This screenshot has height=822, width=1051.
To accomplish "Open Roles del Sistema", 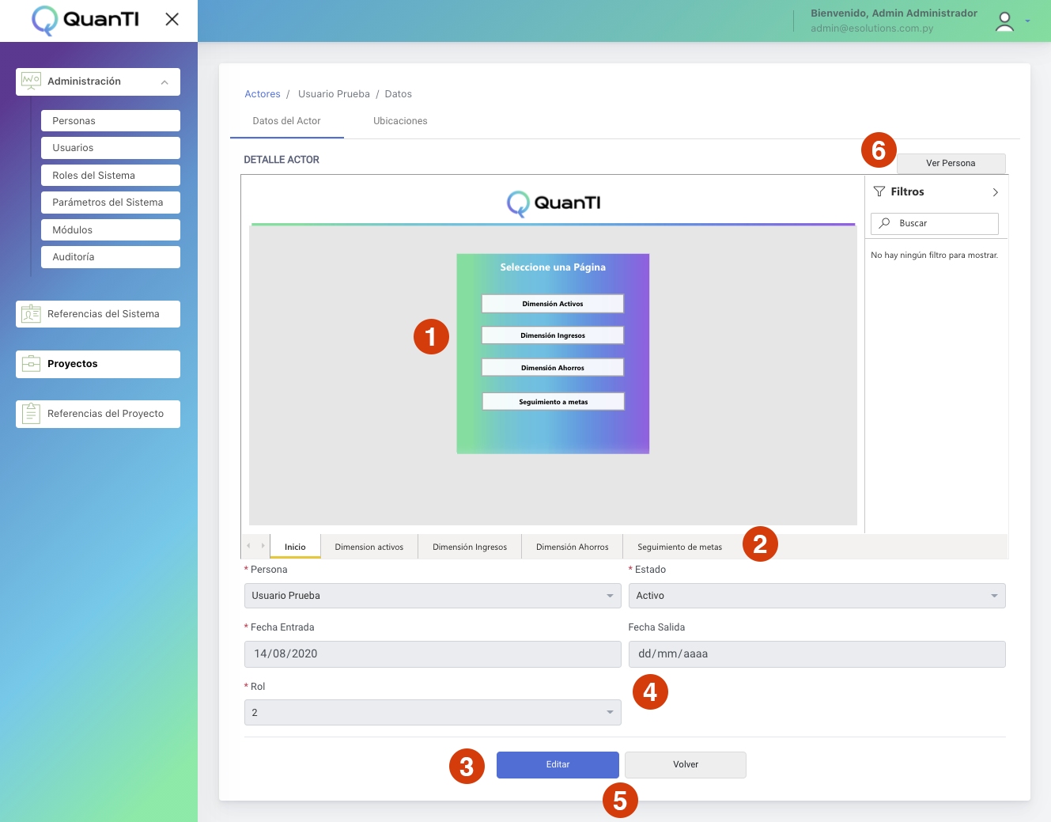I will (x=111, y=176).
